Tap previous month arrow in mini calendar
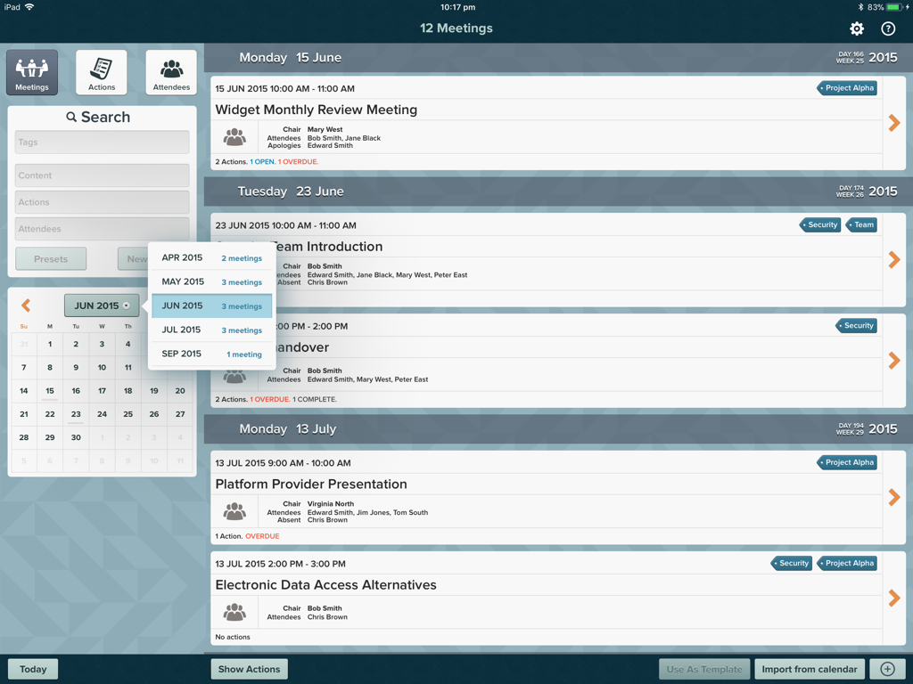 [24, 304]
